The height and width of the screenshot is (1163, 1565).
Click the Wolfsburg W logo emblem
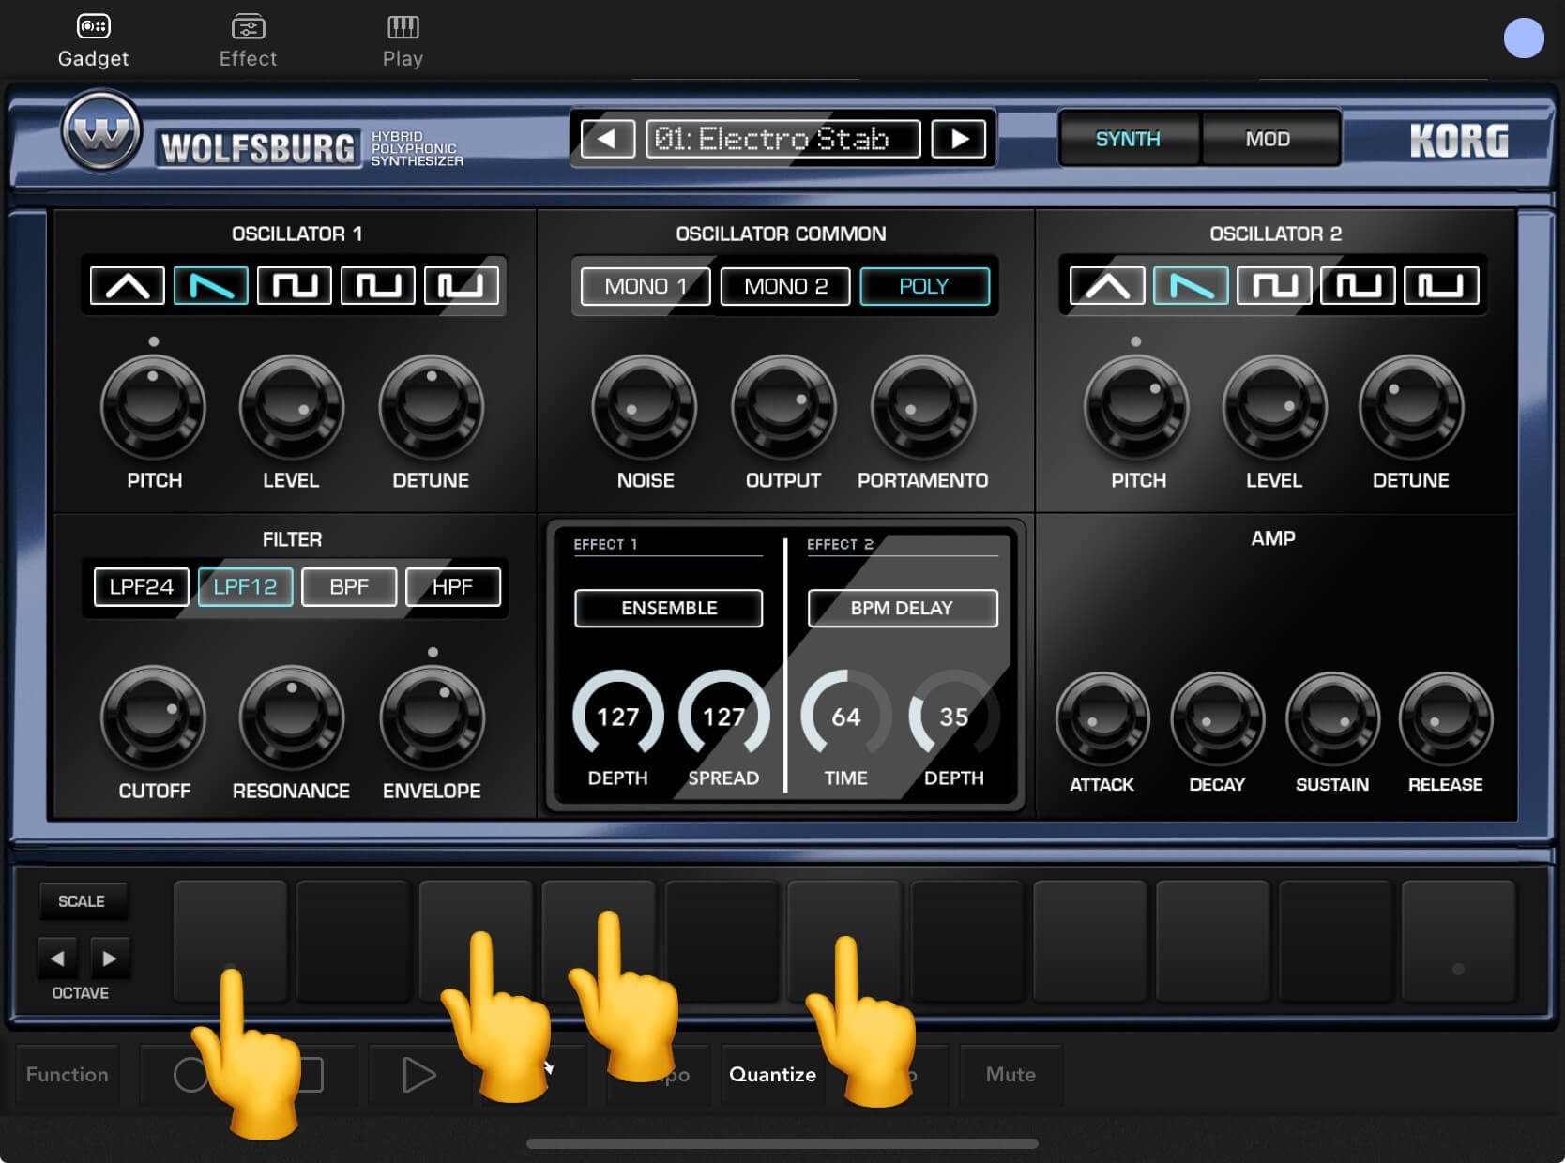(x=101, y=131)
